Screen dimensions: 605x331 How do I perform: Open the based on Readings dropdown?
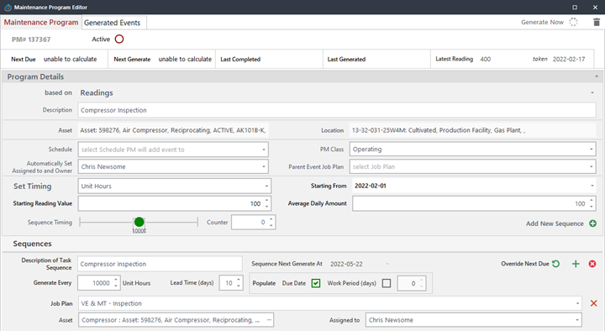tap(592, 93)
